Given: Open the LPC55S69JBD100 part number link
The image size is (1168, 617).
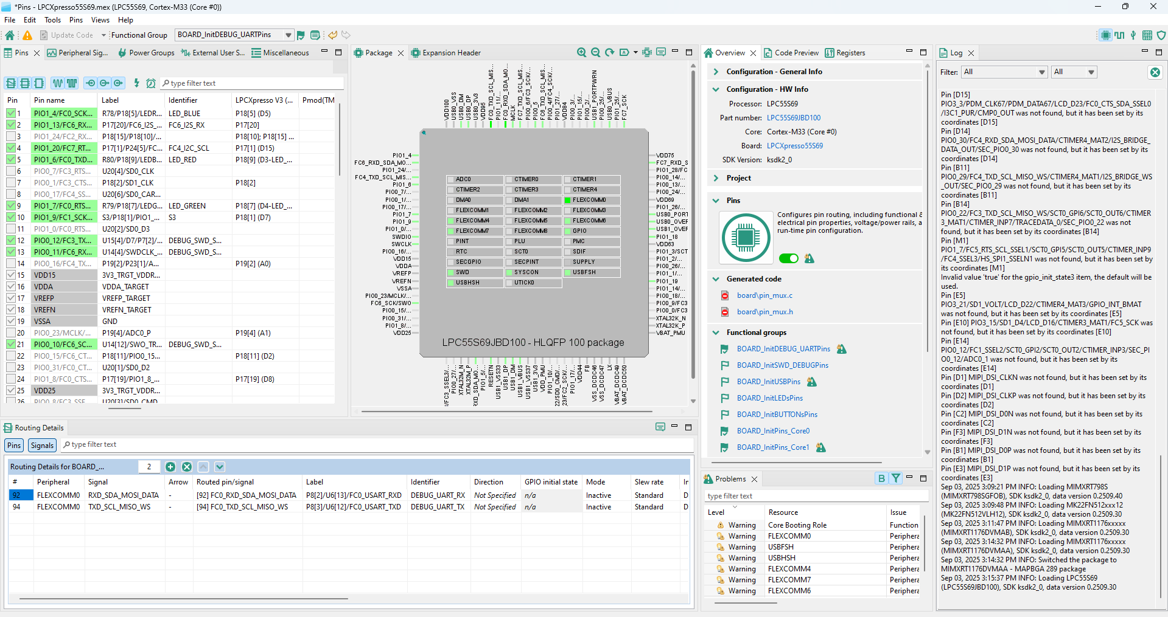Looking at the screenshot, I should point(794,118).
